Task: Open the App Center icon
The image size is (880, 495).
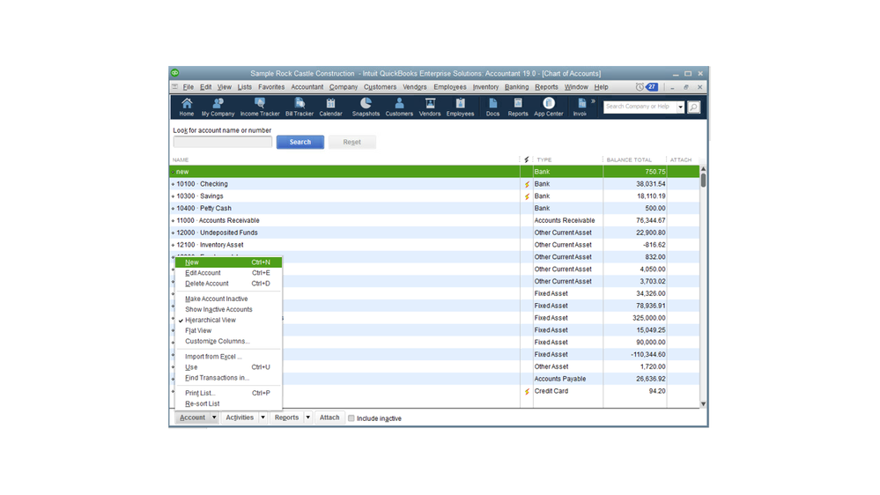Action: point(548,107)
